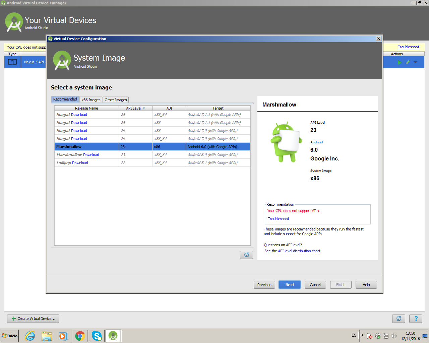Click the show desktop button in taskbar

pyautogui.click(x=425, y=336)
